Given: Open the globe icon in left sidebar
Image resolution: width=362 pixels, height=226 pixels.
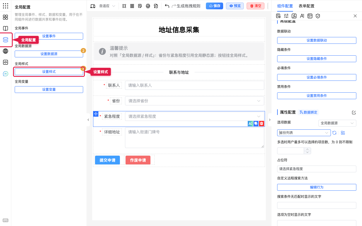Looking at the screenshot, I should coord(5,51).
